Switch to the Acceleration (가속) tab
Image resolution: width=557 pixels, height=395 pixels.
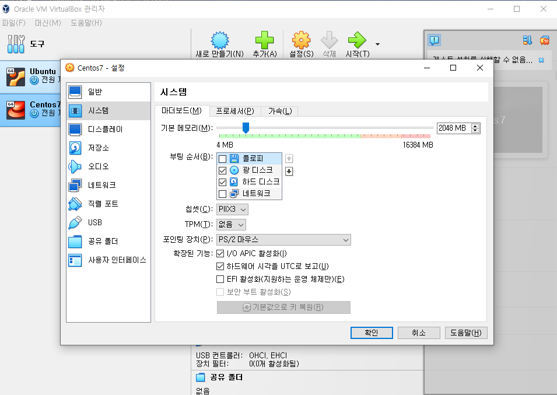click(280, 111)
